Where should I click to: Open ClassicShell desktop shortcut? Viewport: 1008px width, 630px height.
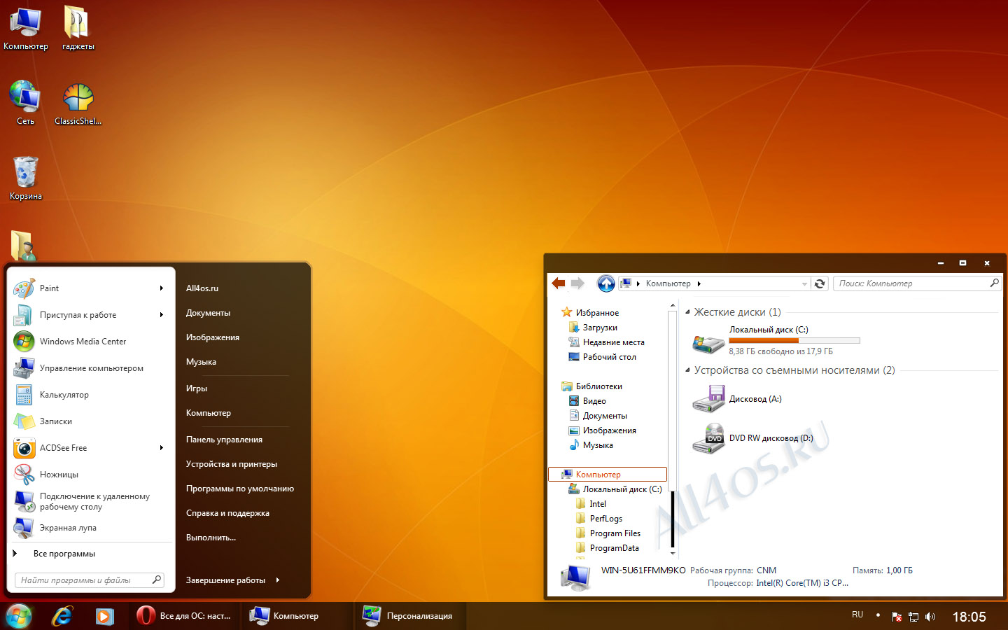78,103
